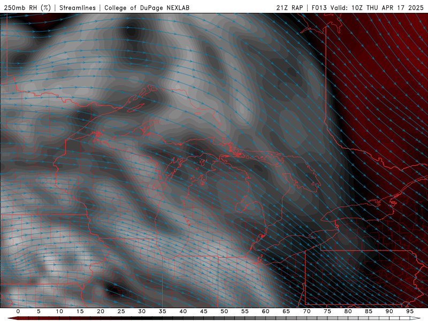Click the '21Z RAP' model run label
The height and width of the screenshot is (321, 428).
(289, 7)
